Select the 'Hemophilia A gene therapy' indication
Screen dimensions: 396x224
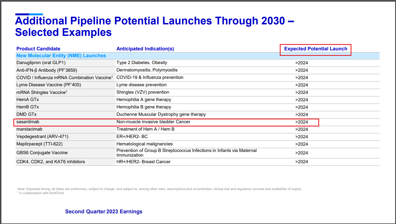(x=144, y=100)
